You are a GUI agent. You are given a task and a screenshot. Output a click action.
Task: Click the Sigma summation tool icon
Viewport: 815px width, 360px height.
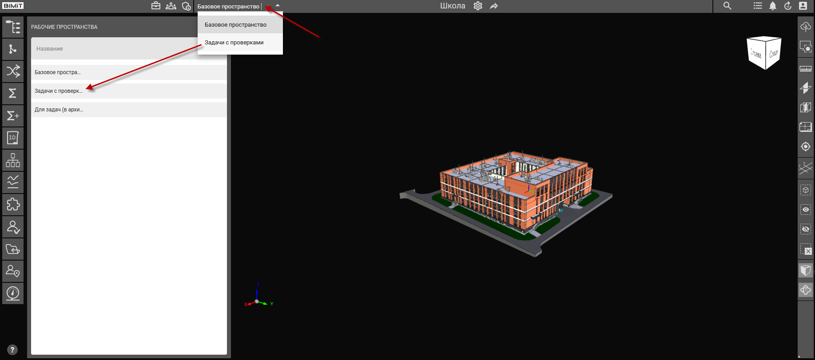pos(13,93)
